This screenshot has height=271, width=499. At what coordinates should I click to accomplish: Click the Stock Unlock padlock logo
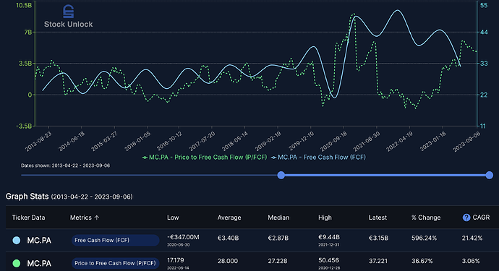click(x=69, y=12)
